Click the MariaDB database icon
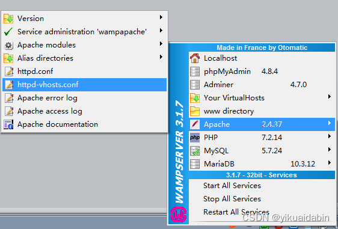The height and width of the screenshot is (229, 338). click(195, 164)
